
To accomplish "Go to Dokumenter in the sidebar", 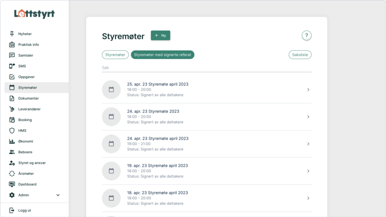I will coord(28,98).
